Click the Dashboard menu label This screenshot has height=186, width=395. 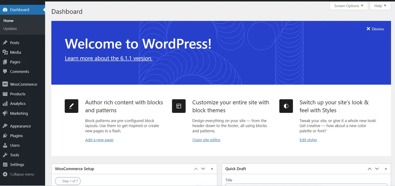click(19, 10)
